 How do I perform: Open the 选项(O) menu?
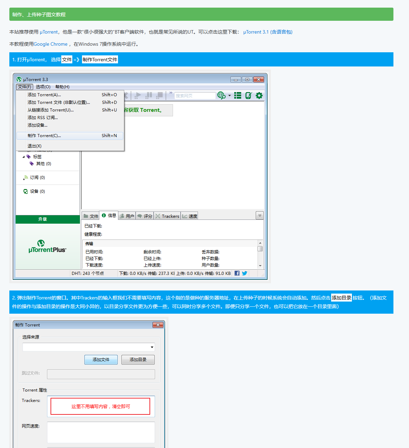point(43,87)
